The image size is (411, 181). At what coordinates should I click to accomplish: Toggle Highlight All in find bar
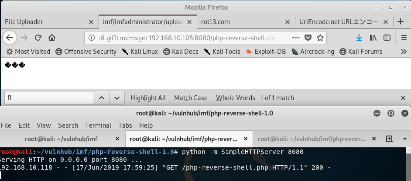coord(148,98)
